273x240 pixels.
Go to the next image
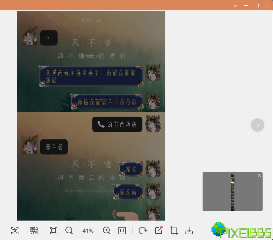click(x=258, y=125)
